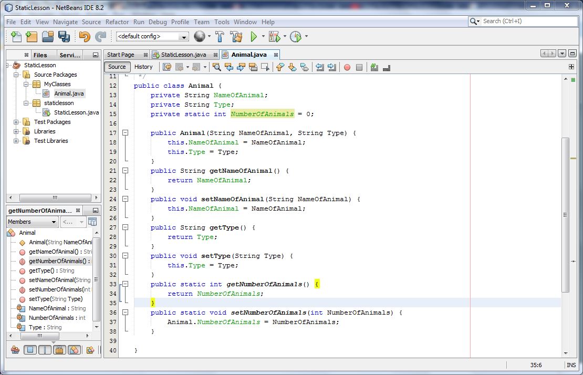Viewport: 583px width, 375px height.
Task: Select setType(String Type) in Navigator
Action: (x=56, y=299)
